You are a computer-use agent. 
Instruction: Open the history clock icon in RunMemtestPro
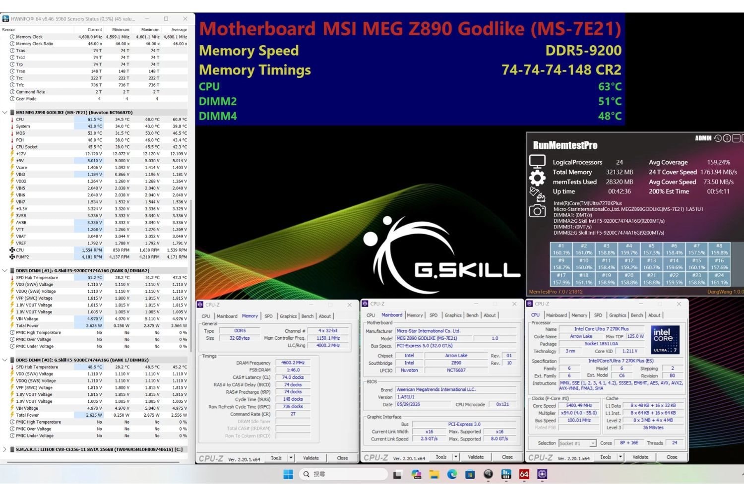[718, 138]
